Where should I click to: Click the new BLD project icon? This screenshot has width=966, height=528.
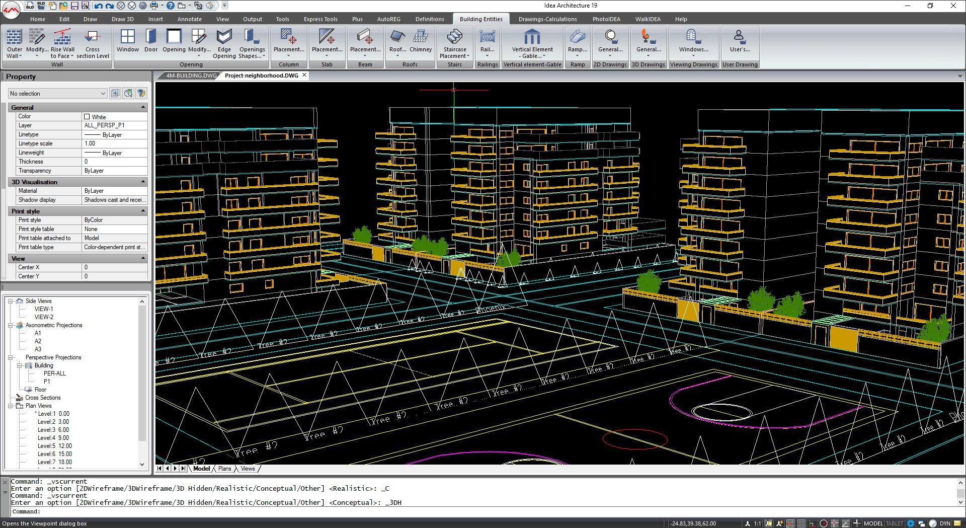coord(31,6)
